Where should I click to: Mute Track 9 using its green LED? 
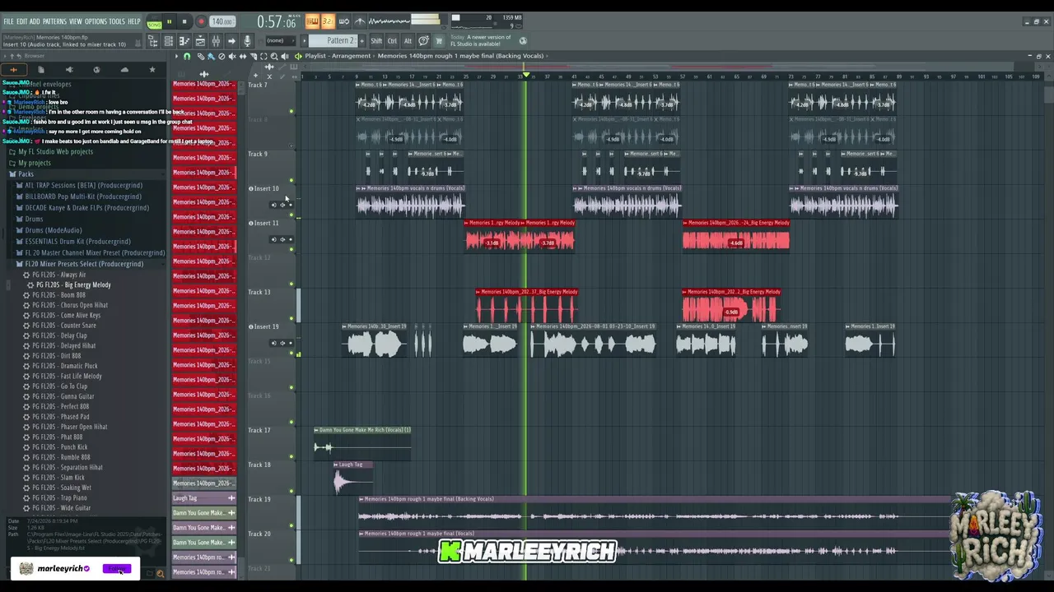point(291,180)
